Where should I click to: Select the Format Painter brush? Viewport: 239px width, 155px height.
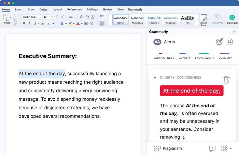tap(15, 25)
